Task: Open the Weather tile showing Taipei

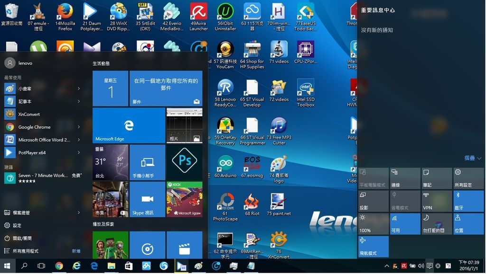Action: [110, 162]
